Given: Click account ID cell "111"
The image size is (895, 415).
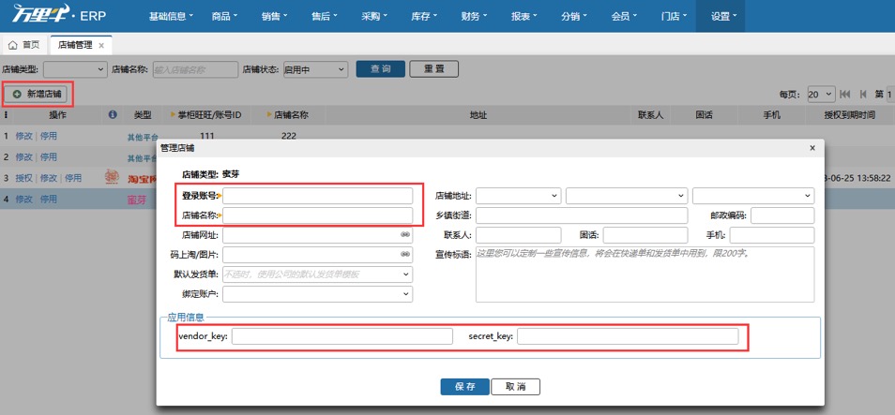Looking at the screenshot, I should coord(206,136).
